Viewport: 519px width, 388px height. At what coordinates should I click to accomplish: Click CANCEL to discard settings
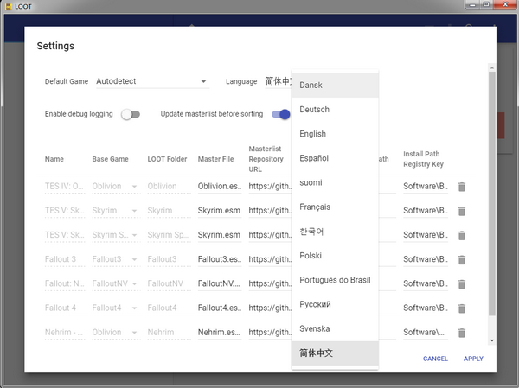435,359
